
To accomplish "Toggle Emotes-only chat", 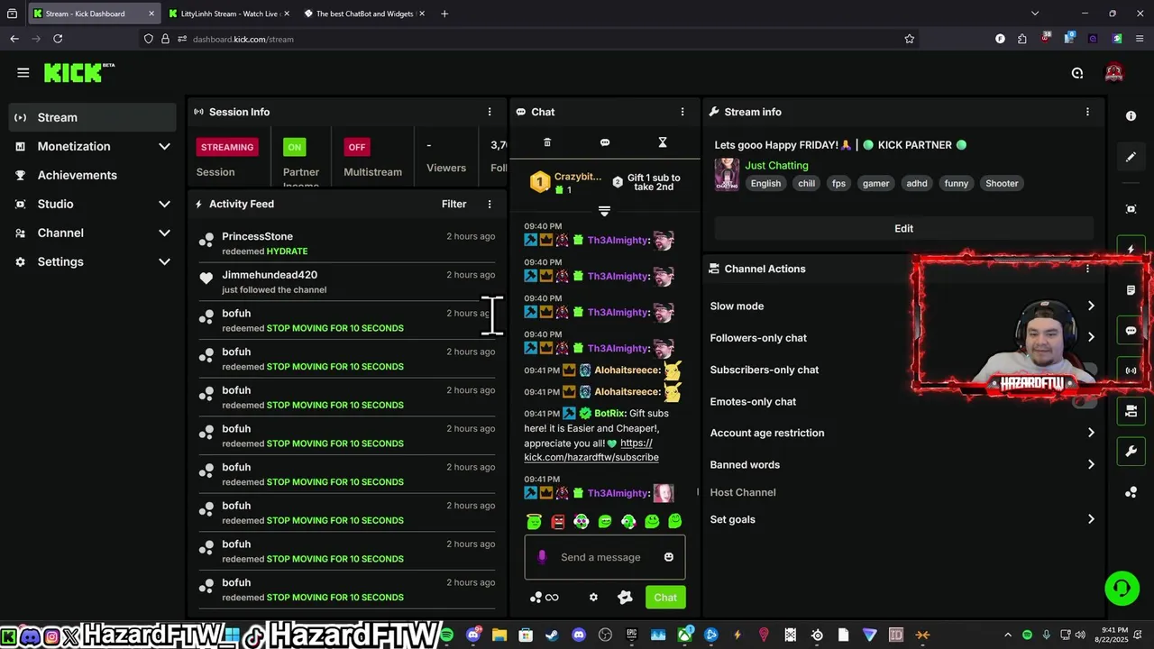I will pyautogui.click(x=1084, y=402).
